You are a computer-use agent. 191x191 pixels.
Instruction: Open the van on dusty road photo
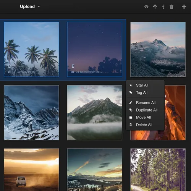[31, 170]
